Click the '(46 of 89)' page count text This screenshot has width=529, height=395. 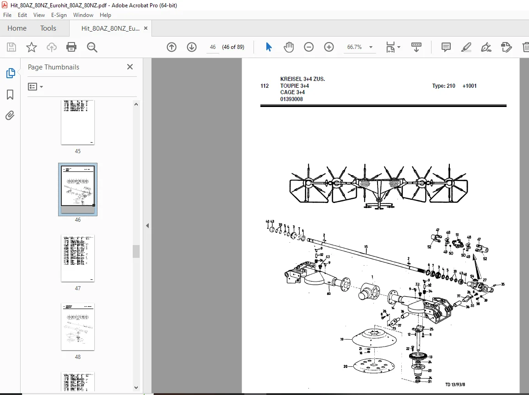[x=233, y=47]
